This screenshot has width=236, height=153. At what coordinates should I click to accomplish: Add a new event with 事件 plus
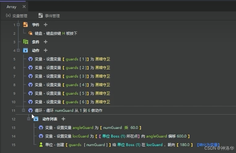click(45, 24)
